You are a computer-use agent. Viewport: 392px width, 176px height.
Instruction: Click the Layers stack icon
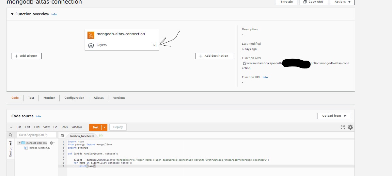[91, 45]
